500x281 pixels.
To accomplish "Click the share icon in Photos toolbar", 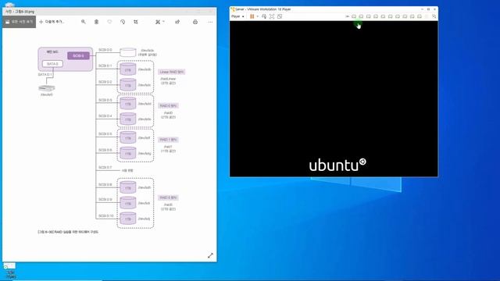I will tap(177, 22).
